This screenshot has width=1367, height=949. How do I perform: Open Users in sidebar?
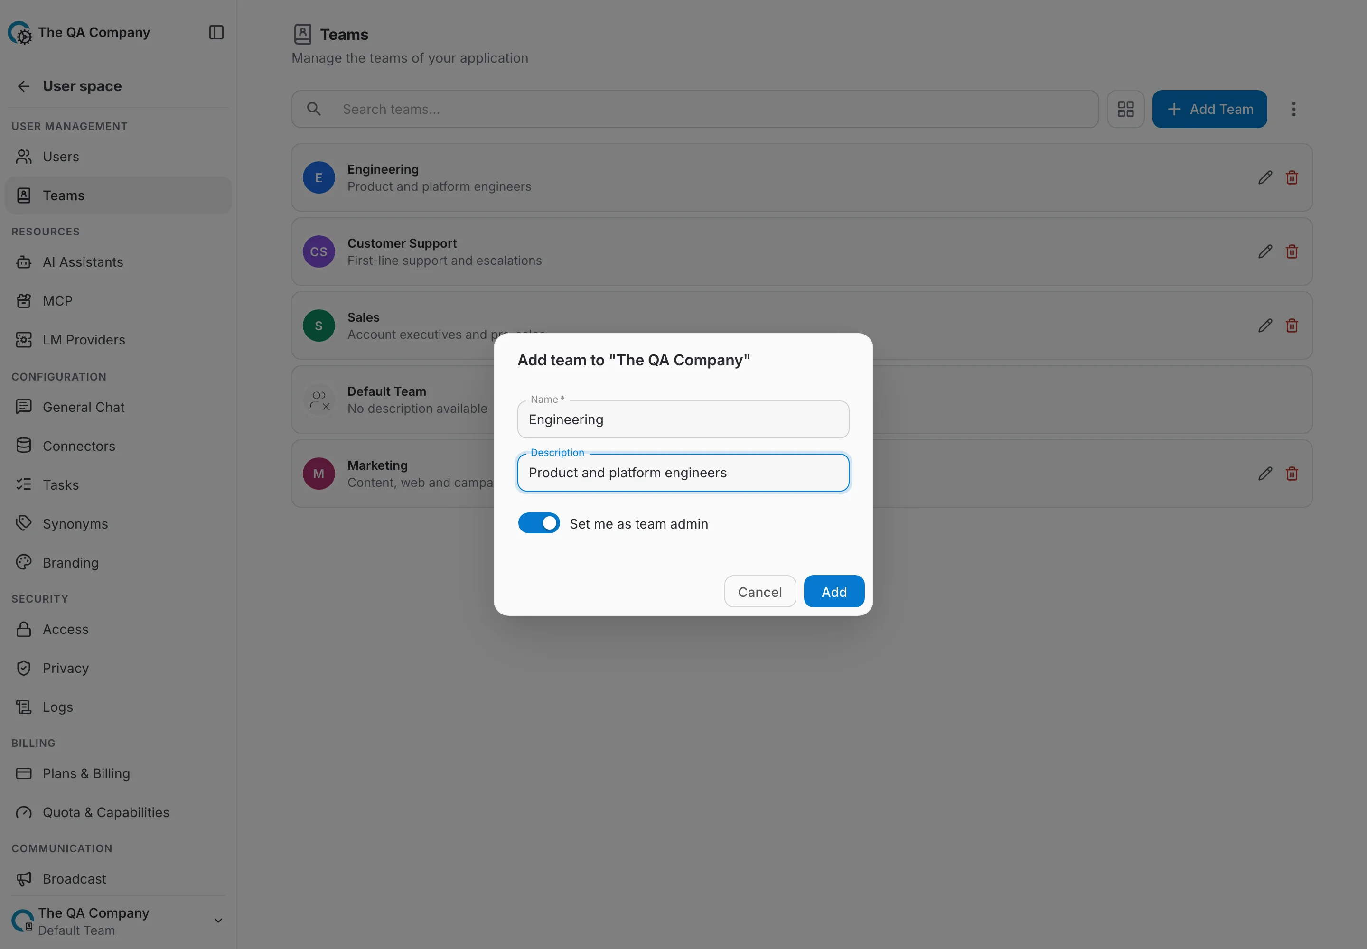point(118,157)
